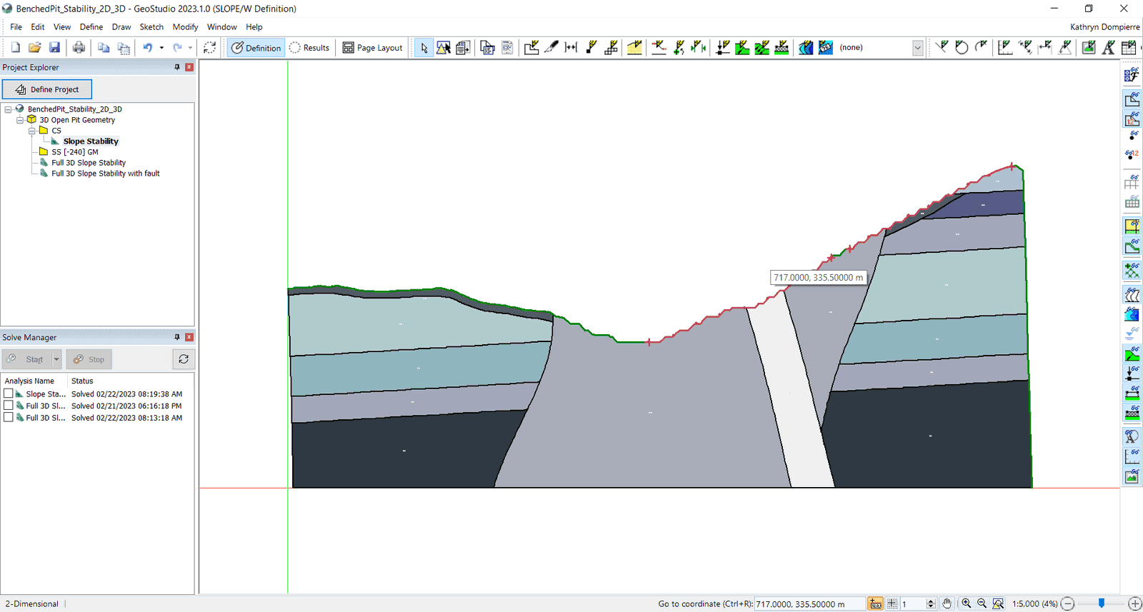Click the Define Project button

click(x=47, y=89)
